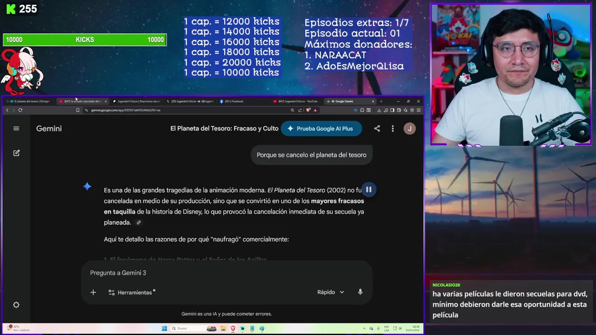Switch to the 'El planeta del tesoro | Disney+' tab
This screenshot has height=335, width=596.
tap(30, 101)
